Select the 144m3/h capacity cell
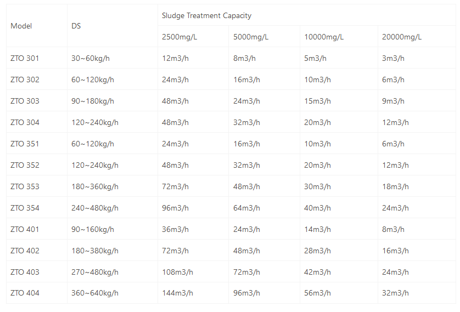The height and width of the screenshot is (312, 460). coord(177,293)
